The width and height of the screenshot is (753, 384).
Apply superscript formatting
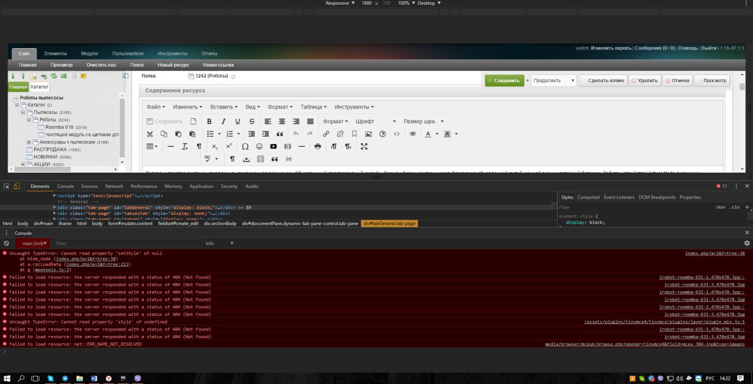coord(229,146)
